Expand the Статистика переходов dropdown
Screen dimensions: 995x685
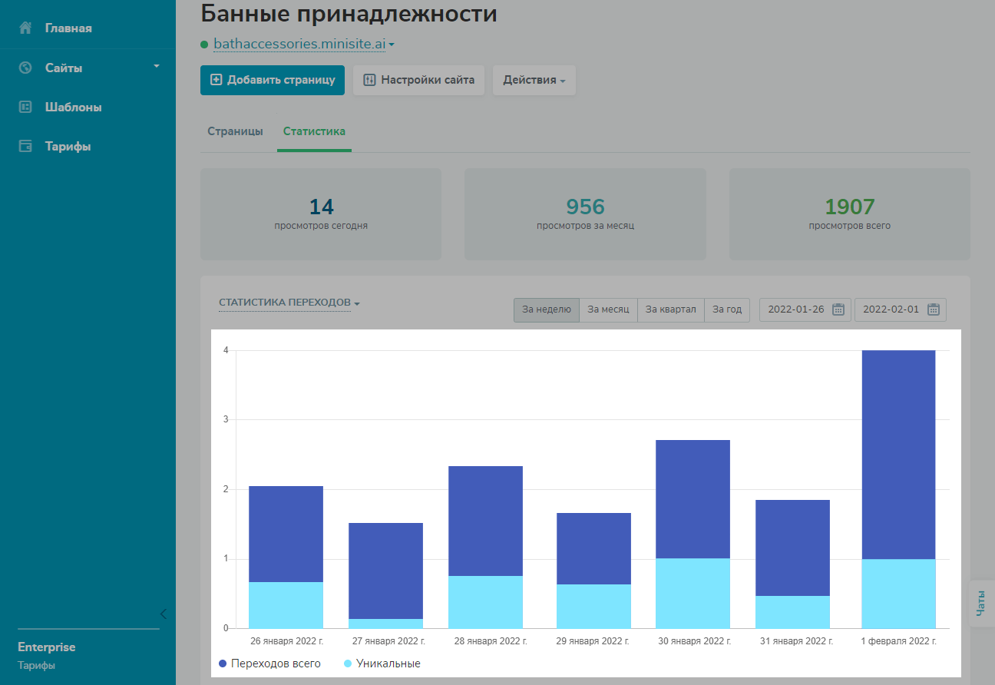click(289, 303)
